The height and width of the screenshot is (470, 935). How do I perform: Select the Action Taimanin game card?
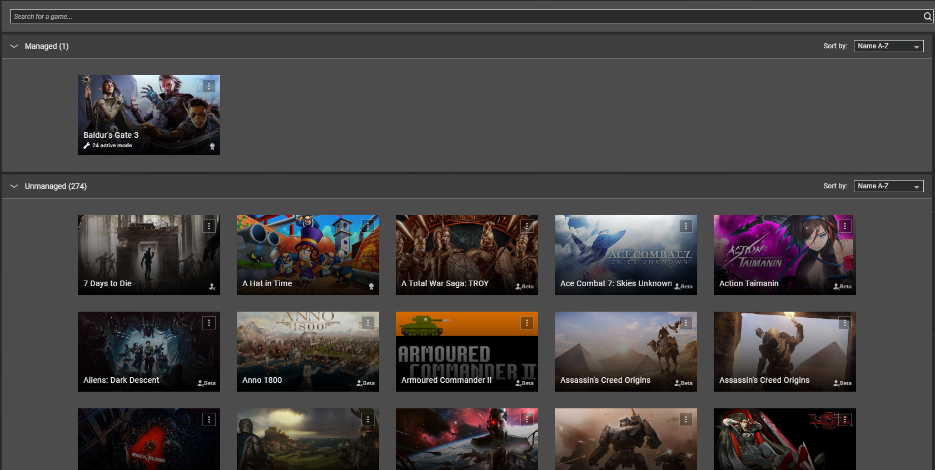pyautogui.click(x=785, y=255)
